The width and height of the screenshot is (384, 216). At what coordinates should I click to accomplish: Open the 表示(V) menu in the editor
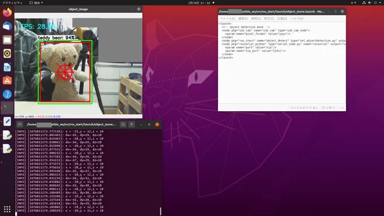(x=269, y=19)
